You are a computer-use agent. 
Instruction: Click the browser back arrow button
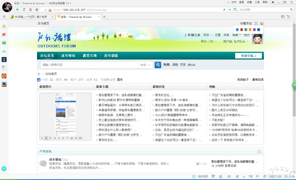[x=18, y=10]
